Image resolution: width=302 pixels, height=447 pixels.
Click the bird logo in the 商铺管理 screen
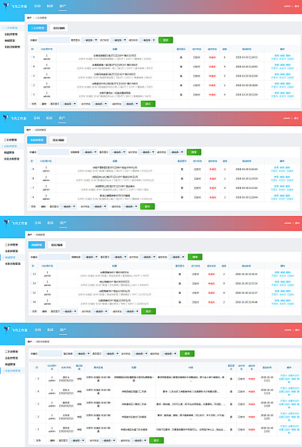pos(7,223)
